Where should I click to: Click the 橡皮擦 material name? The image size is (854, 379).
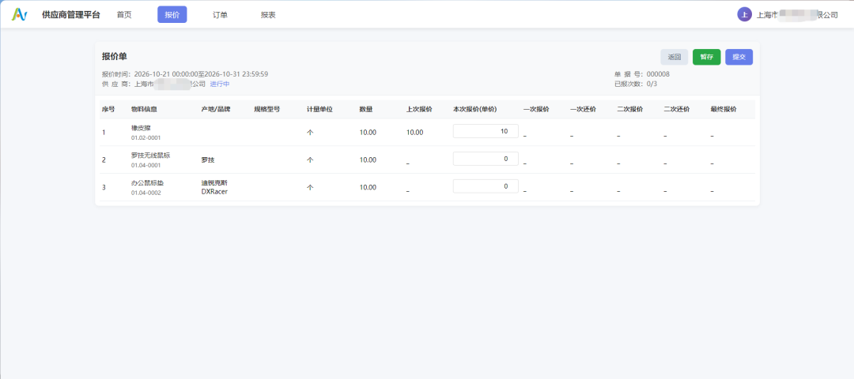point(141,128)
